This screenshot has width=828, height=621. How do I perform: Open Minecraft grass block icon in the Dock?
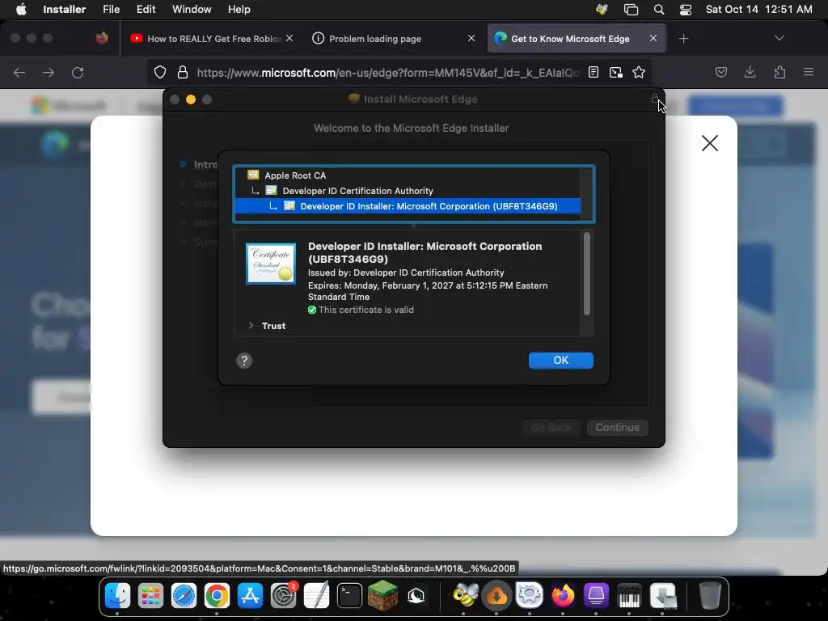point(382,595)
